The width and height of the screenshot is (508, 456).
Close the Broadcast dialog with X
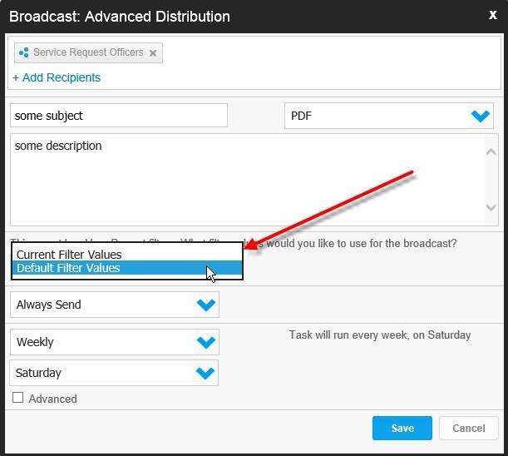(492, 15)
